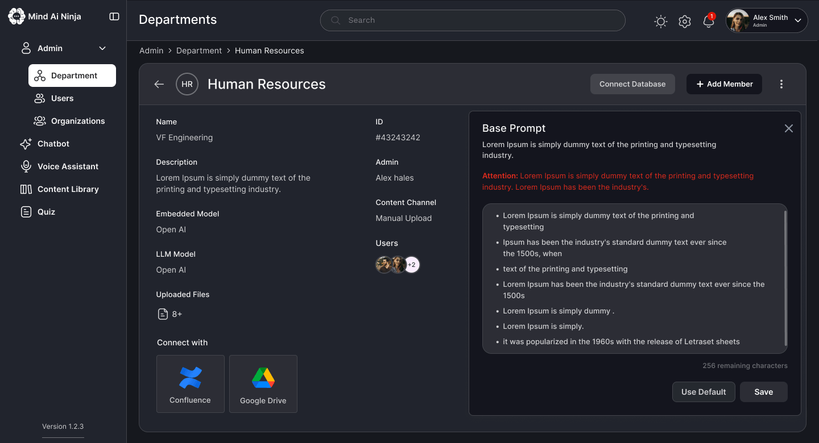Image resolution: width=819 pixels, height=443 pixels.
Task: Open the notifications bell
Action: tap(709, 21)
